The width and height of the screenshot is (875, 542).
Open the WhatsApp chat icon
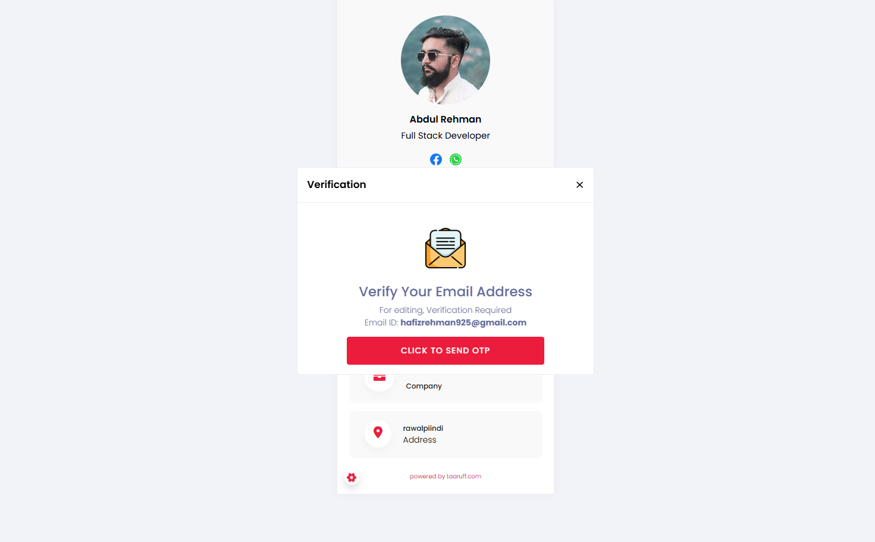[x=456, y=159]
